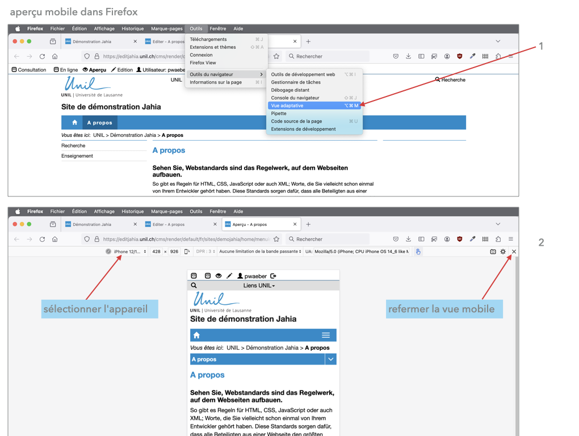579x436 pixels.
Task: Open responsive view settings gear icon
Action: pyautogui.click(x=503, y=251)
